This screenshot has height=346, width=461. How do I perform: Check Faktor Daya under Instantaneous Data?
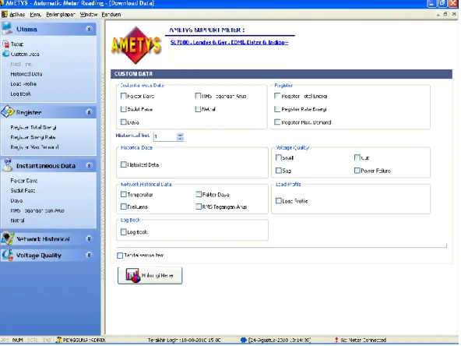coord(124,96)
